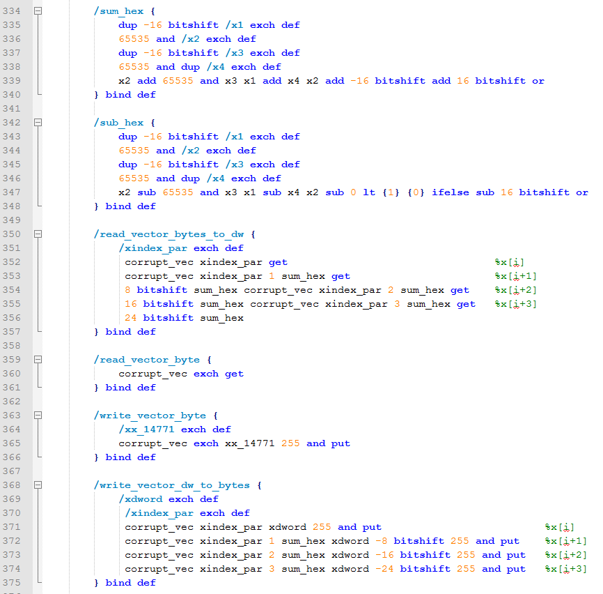Collapse the read_vector_byte fold marker
Viewport: 603px width, 594px height.
(38, 360)
